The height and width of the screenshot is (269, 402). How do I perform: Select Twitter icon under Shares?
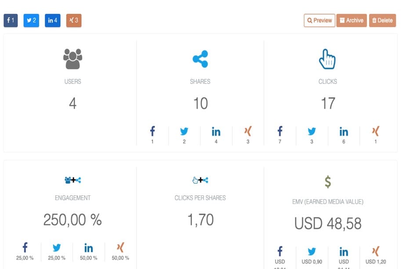click(x=184, y=131)
